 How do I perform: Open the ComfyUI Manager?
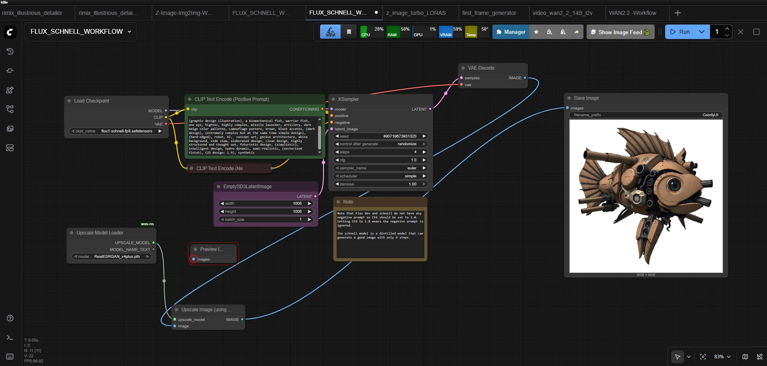[510, 31]
